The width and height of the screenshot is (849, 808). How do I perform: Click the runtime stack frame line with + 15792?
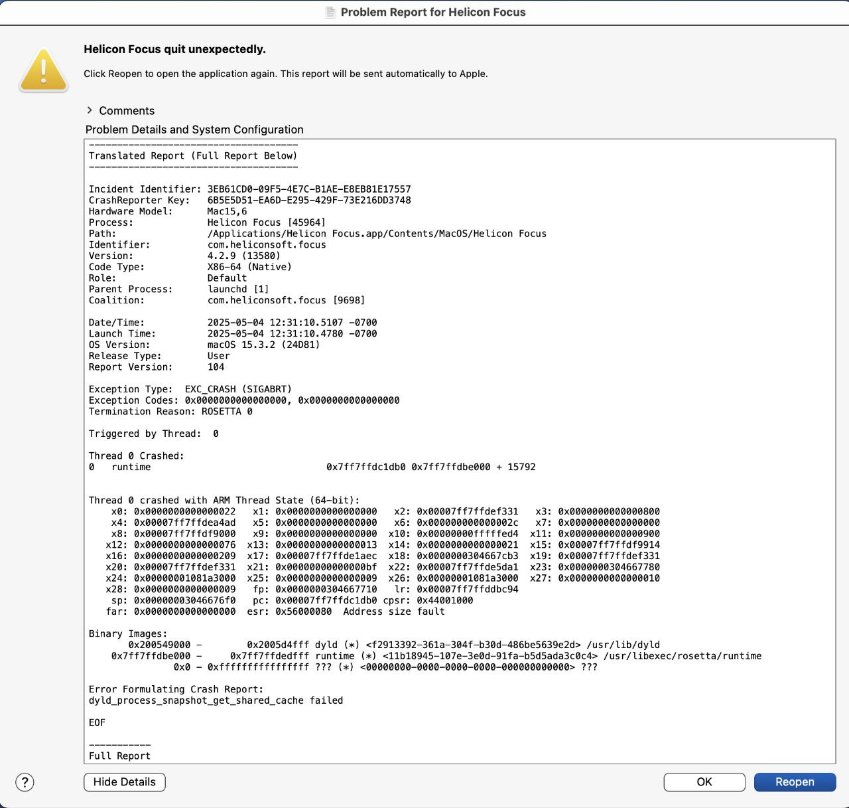[x=312, y=467]
